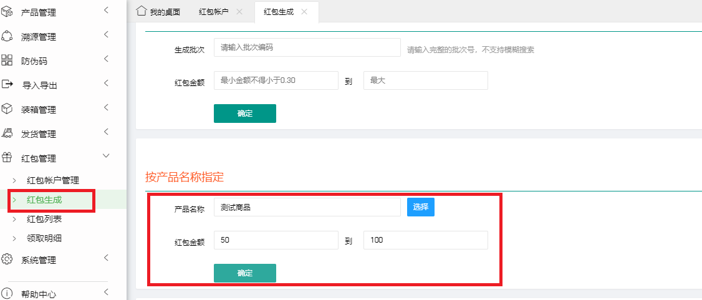Click 确定 under 按产品名称指定 section

coord(244,273)
